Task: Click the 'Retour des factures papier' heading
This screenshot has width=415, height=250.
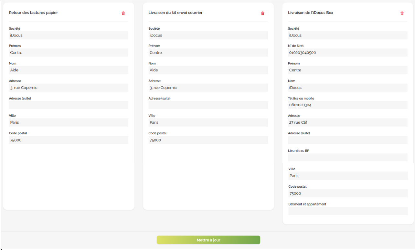Action: pos(34,13)
